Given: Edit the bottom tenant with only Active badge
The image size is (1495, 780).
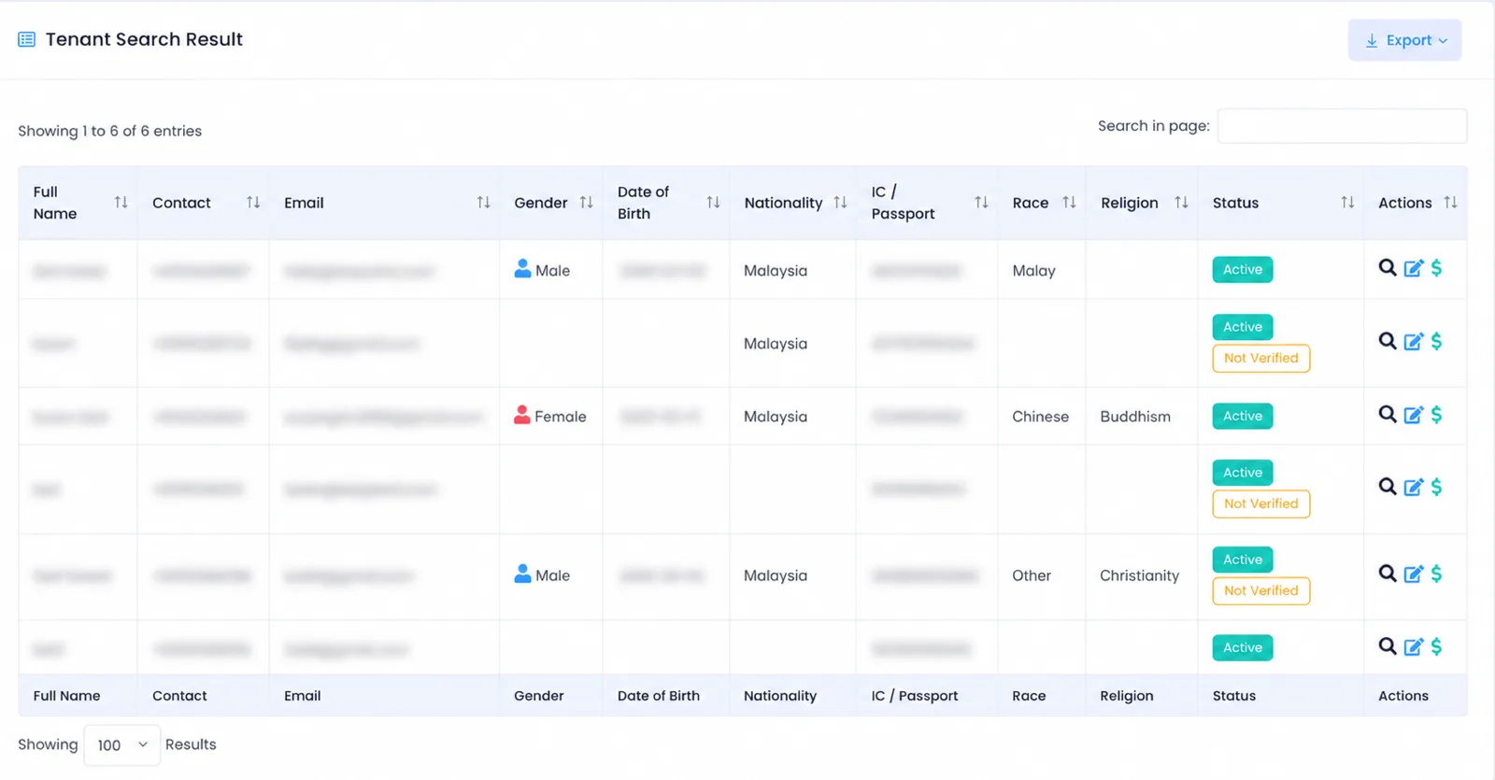Looking at the screenshot, I should [1414, 646].
